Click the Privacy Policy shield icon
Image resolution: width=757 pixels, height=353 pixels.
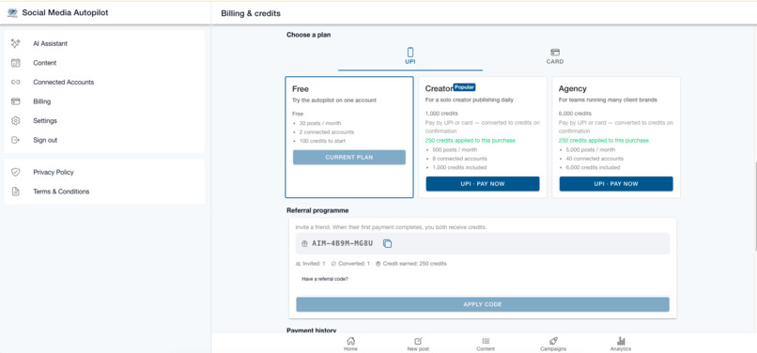[15, 172]
